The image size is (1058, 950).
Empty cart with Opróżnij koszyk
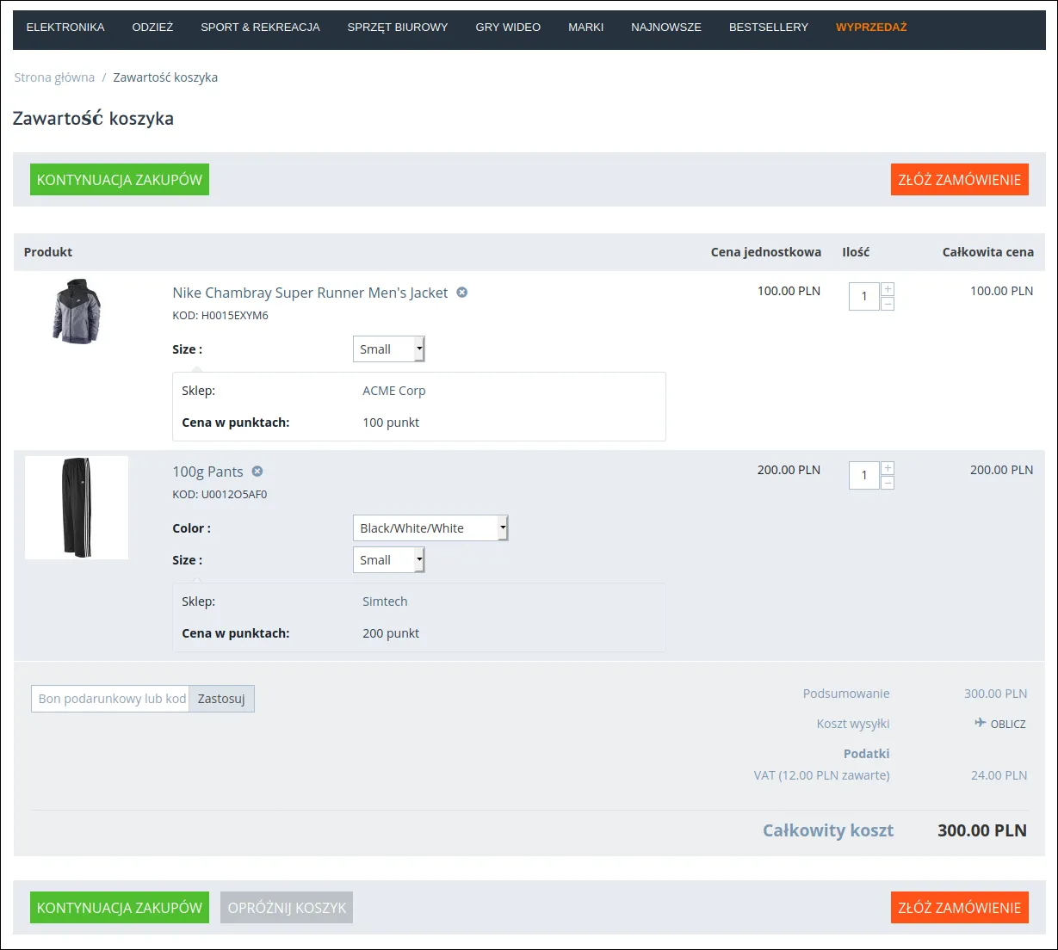tap(287, 908)
